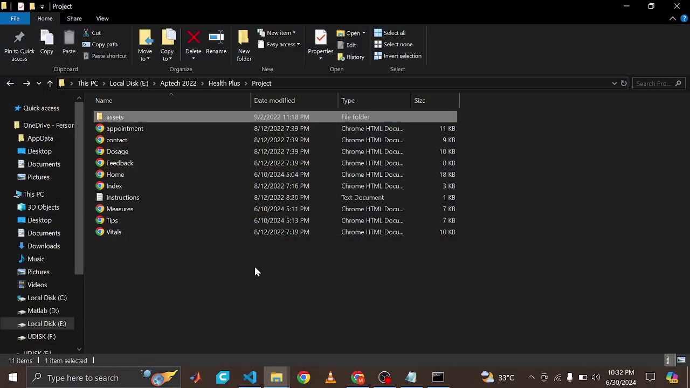Open the recent locations dropdown

(x=39, y=84)
